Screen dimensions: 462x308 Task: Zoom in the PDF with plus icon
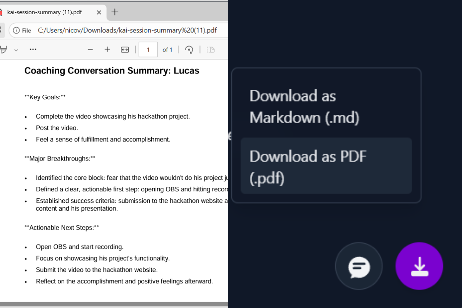tap(107, 50)
